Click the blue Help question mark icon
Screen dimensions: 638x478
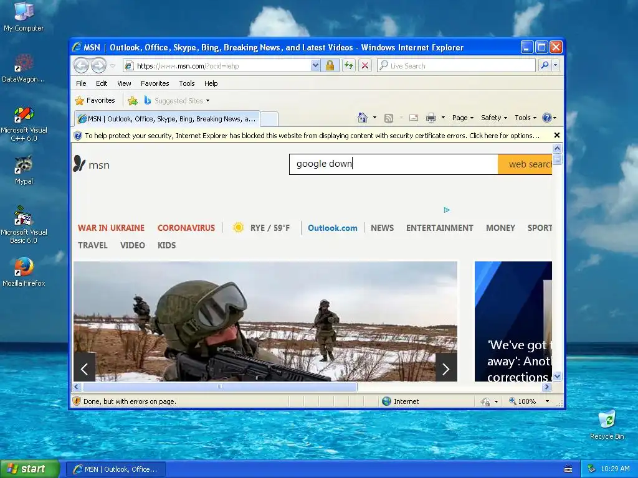coord(547,118)
